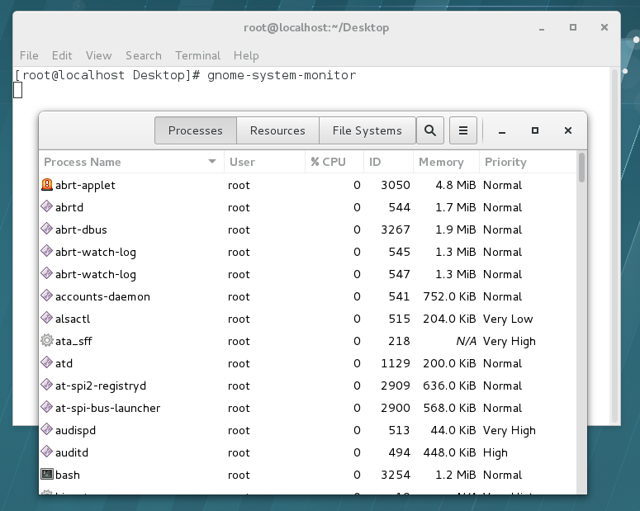Sort processes by % CPU column

tap(334, 162)
